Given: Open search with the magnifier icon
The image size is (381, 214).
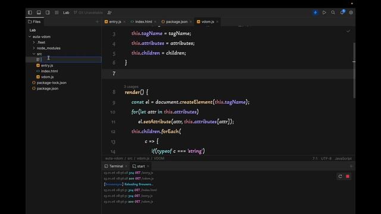Looking at the screenshot, I should [x=333, y=12].
